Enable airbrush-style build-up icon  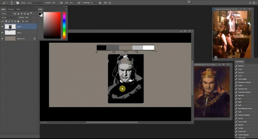point(79,3)
